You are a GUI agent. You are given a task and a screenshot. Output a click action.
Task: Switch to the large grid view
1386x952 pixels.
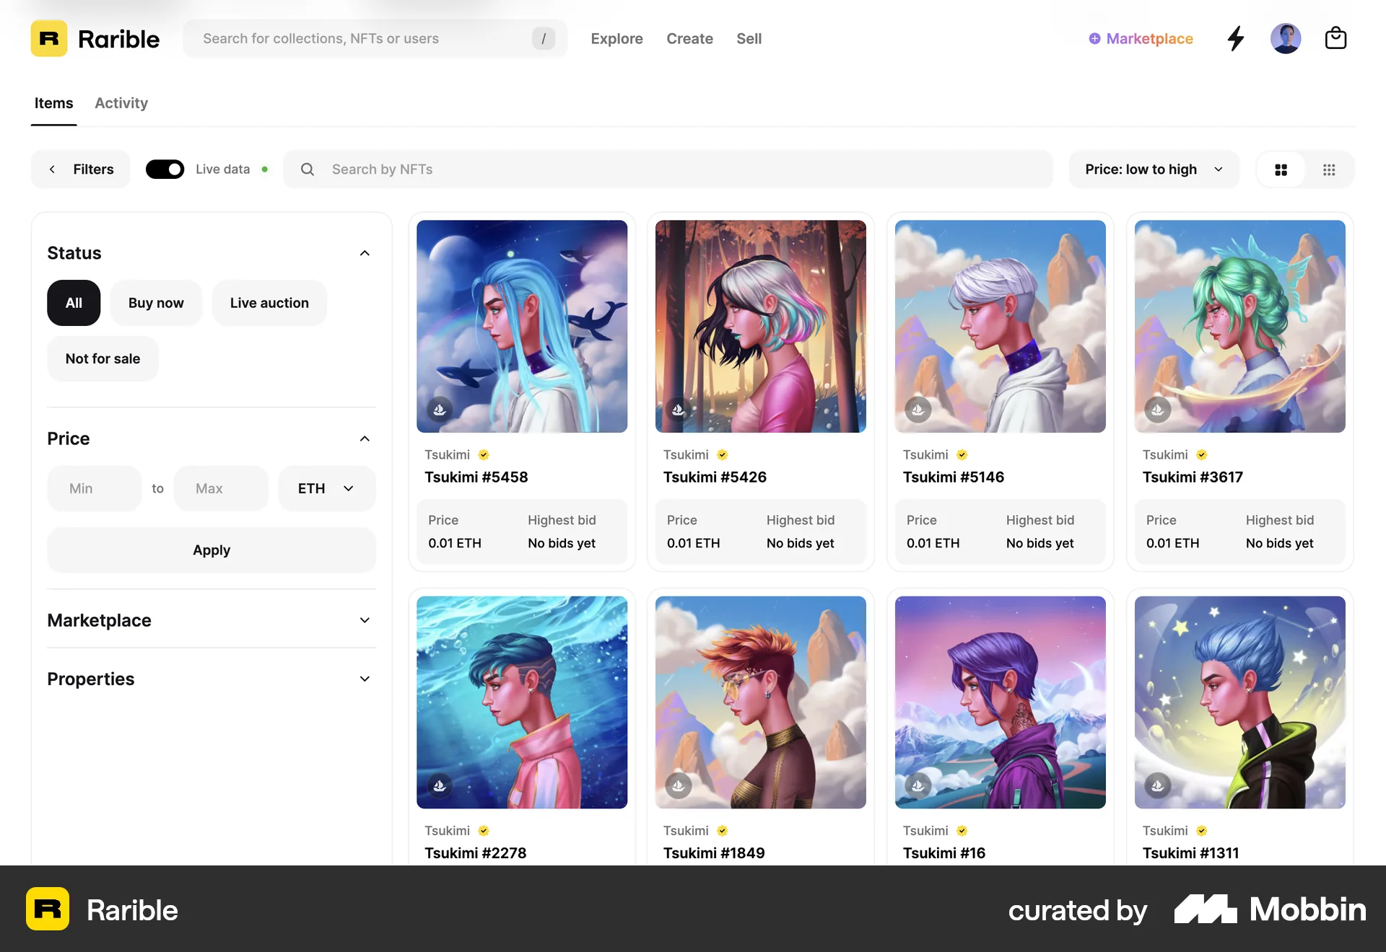tap(1281, 169)
